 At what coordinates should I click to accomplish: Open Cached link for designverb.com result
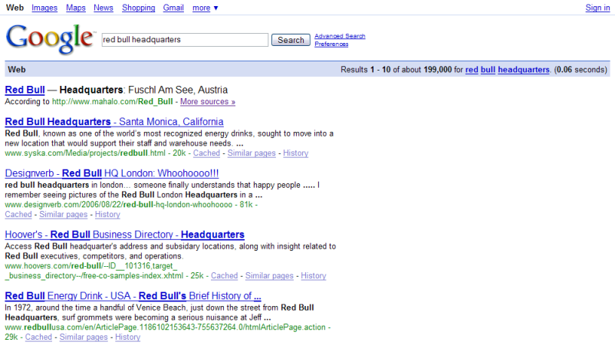pyautogui.click(x=18, y=214)
